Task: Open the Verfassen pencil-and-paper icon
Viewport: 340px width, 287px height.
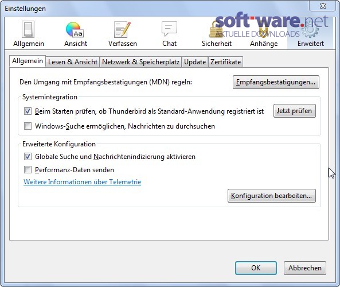Action: [122, 29]
